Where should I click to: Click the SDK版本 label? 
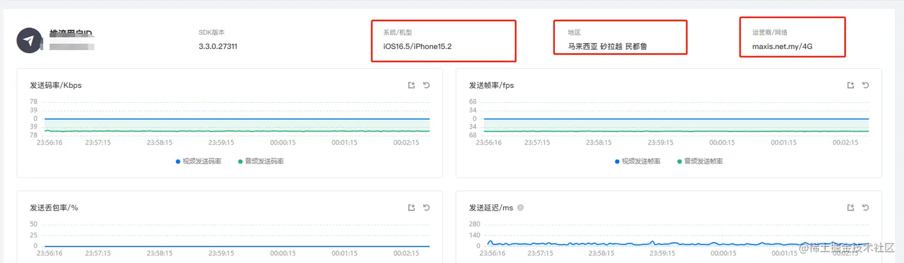[x=212, y=32]
